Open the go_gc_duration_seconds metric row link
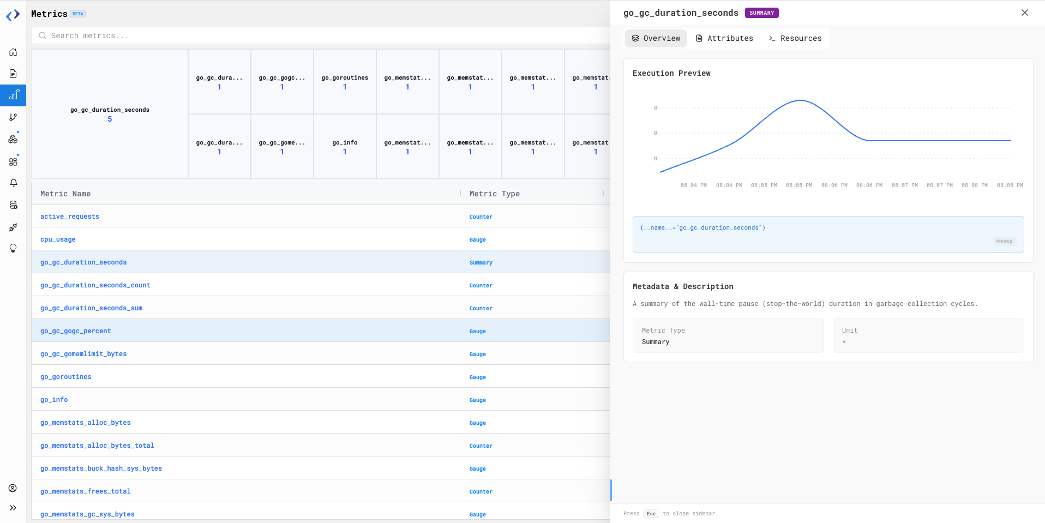Viewport: 1045px width, 523px height. point(83,262)
